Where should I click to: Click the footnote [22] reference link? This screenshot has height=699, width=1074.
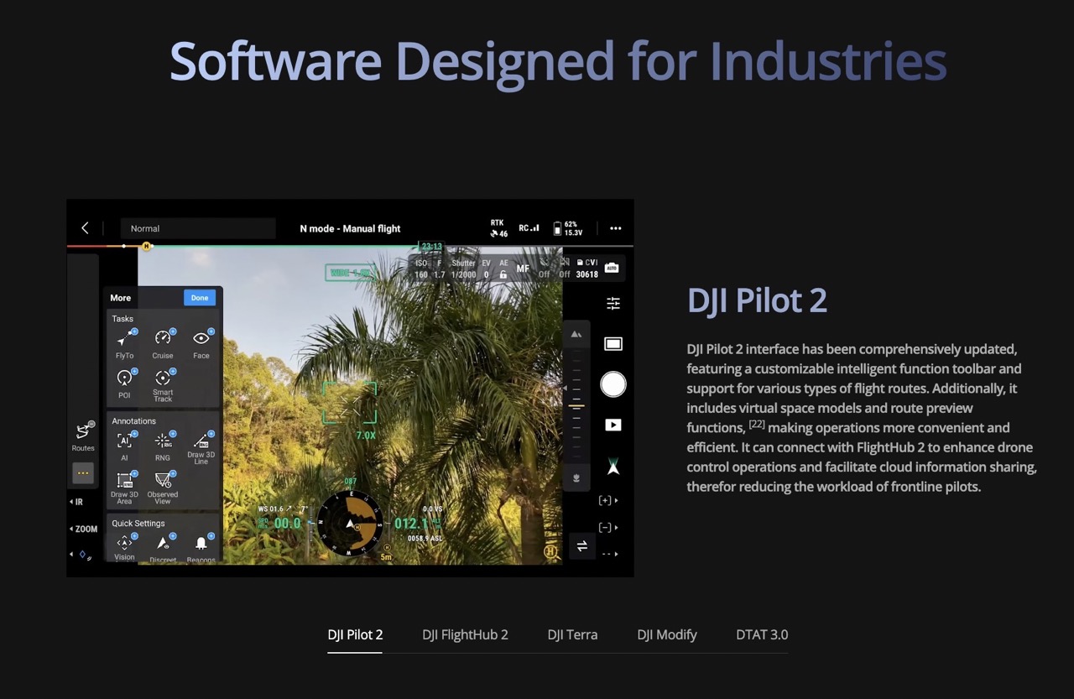[757, 424]
